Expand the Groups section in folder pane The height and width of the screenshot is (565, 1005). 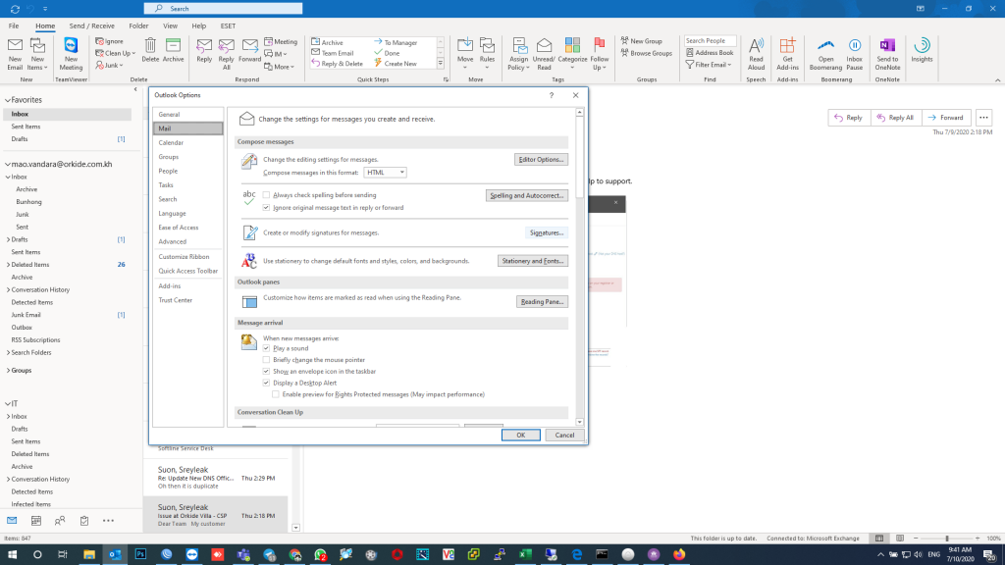tap(8, 371)
